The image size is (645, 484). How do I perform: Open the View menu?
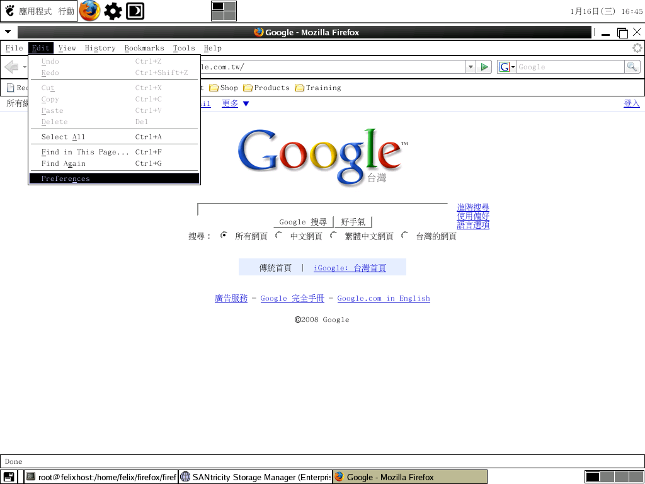[67, 48]
